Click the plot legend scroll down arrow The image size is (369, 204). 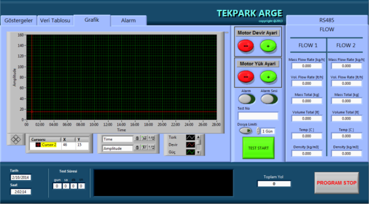tap(198, 153)
